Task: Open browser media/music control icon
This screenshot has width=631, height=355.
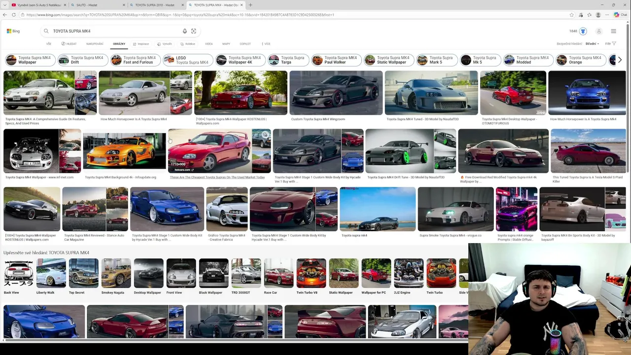Action: click(581, 15)
